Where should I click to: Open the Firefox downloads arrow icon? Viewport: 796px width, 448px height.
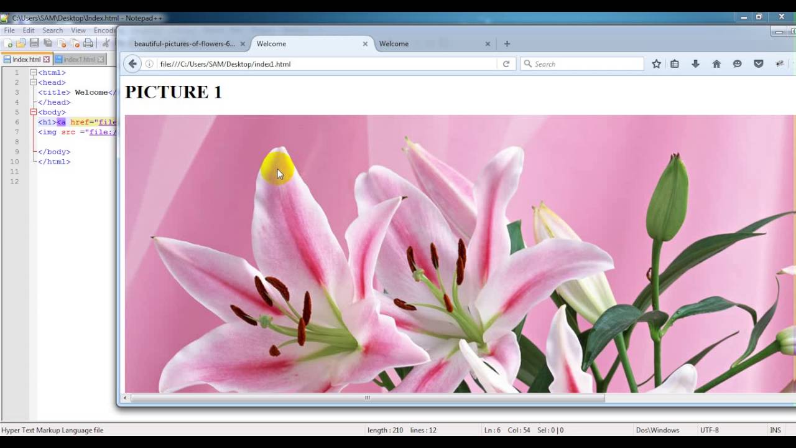tap(696, 64)
